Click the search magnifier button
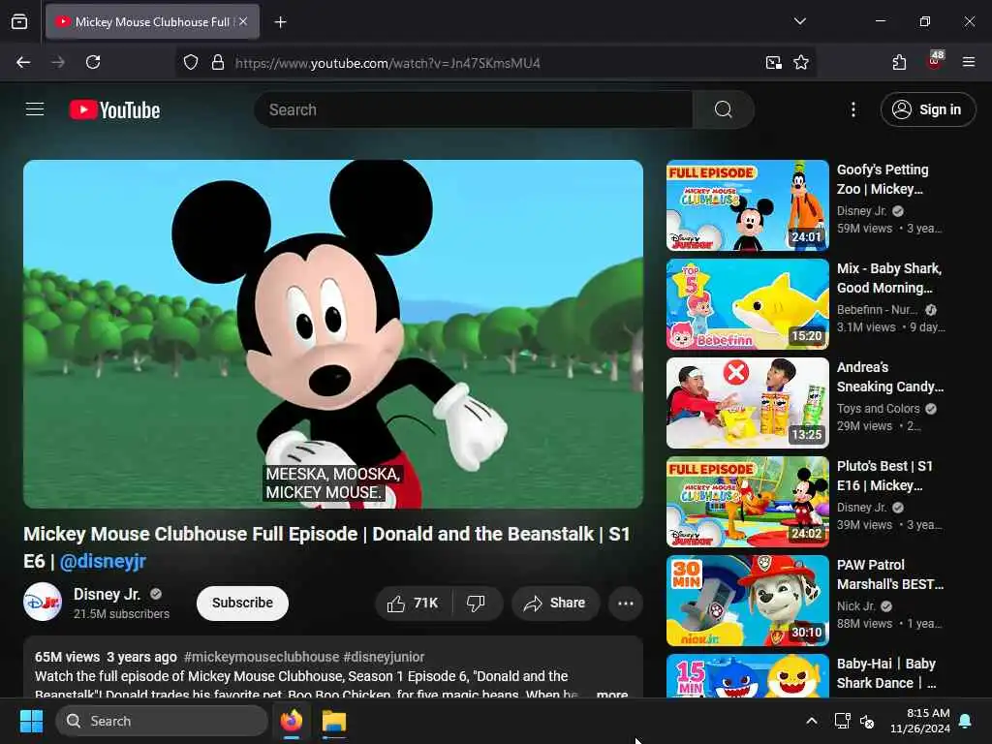This screenshot has height=744, width=992. (x=723, y=109)
